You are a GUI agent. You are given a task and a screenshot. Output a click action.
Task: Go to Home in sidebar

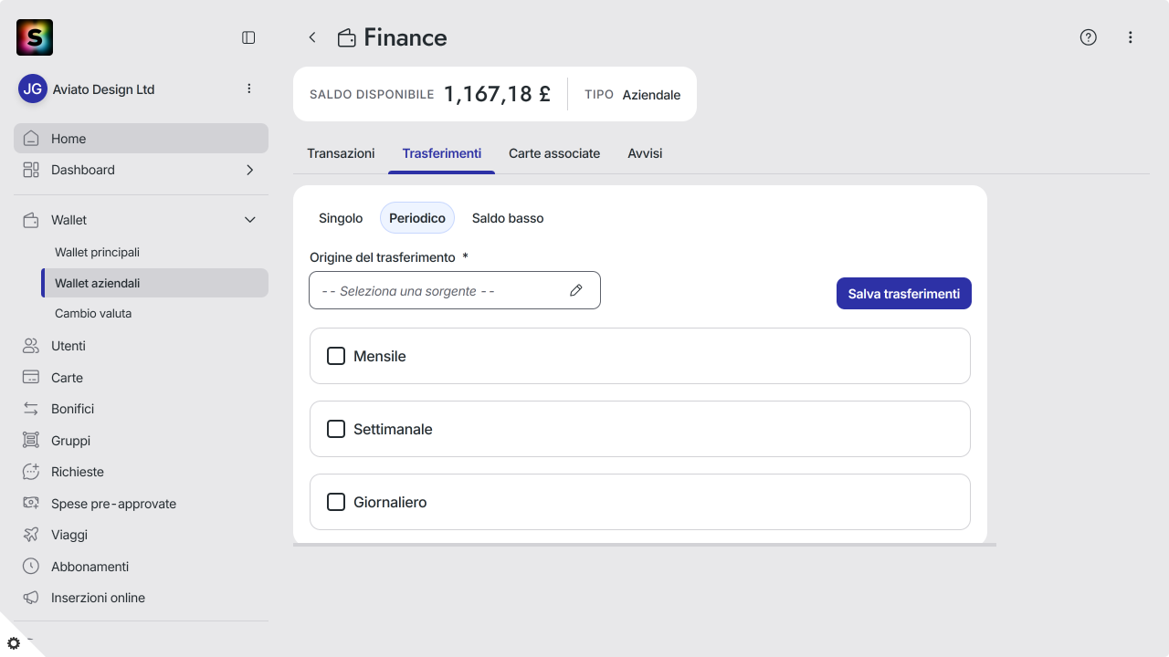[141, 139]
